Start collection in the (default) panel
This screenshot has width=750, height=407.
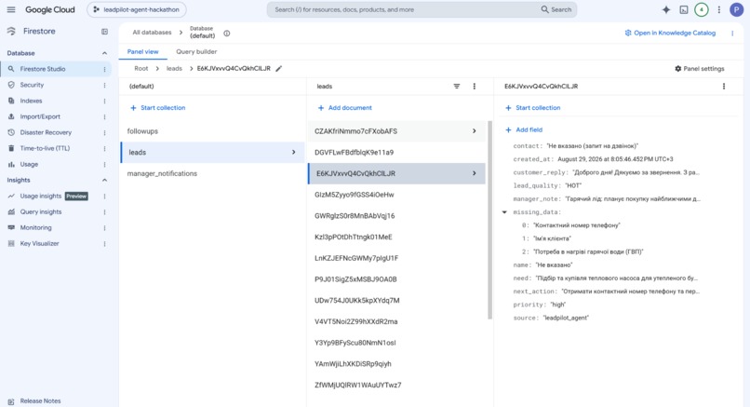158,108
